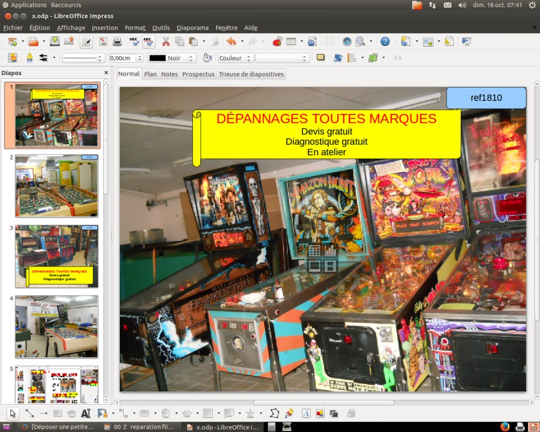Click the line width input field
The image size is (540, 432).
click(123, 58)
